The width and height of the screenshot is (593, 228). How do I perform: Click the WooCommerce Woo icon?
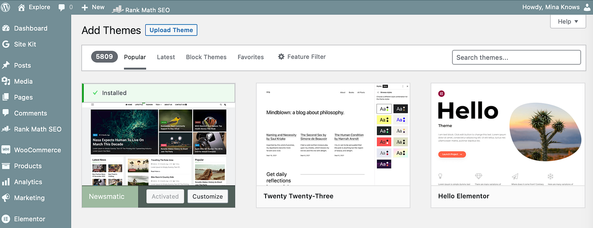pyautogui.click(x=6, y=150)
